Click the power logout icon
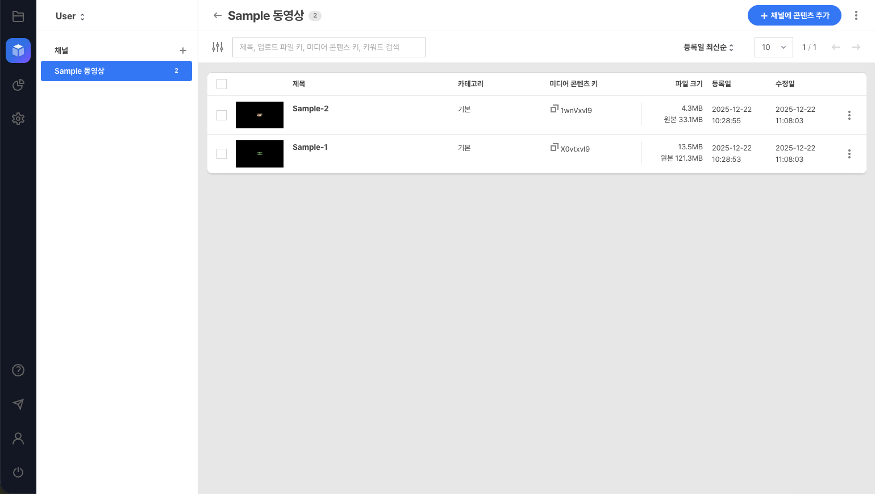This screenshot has height=494, width=875. click(18, 472)
